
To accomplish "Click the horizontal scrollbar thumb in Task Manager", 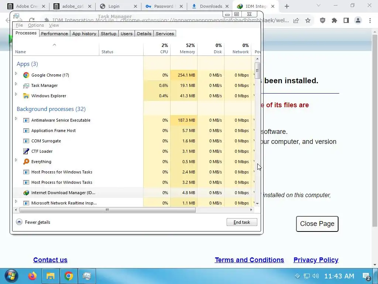I will pyautogui.click(x=107, y=210).
